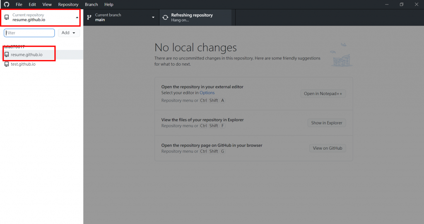Click Show in Explorer button
The width and height of the screenshot is (424, 224).
327,123
